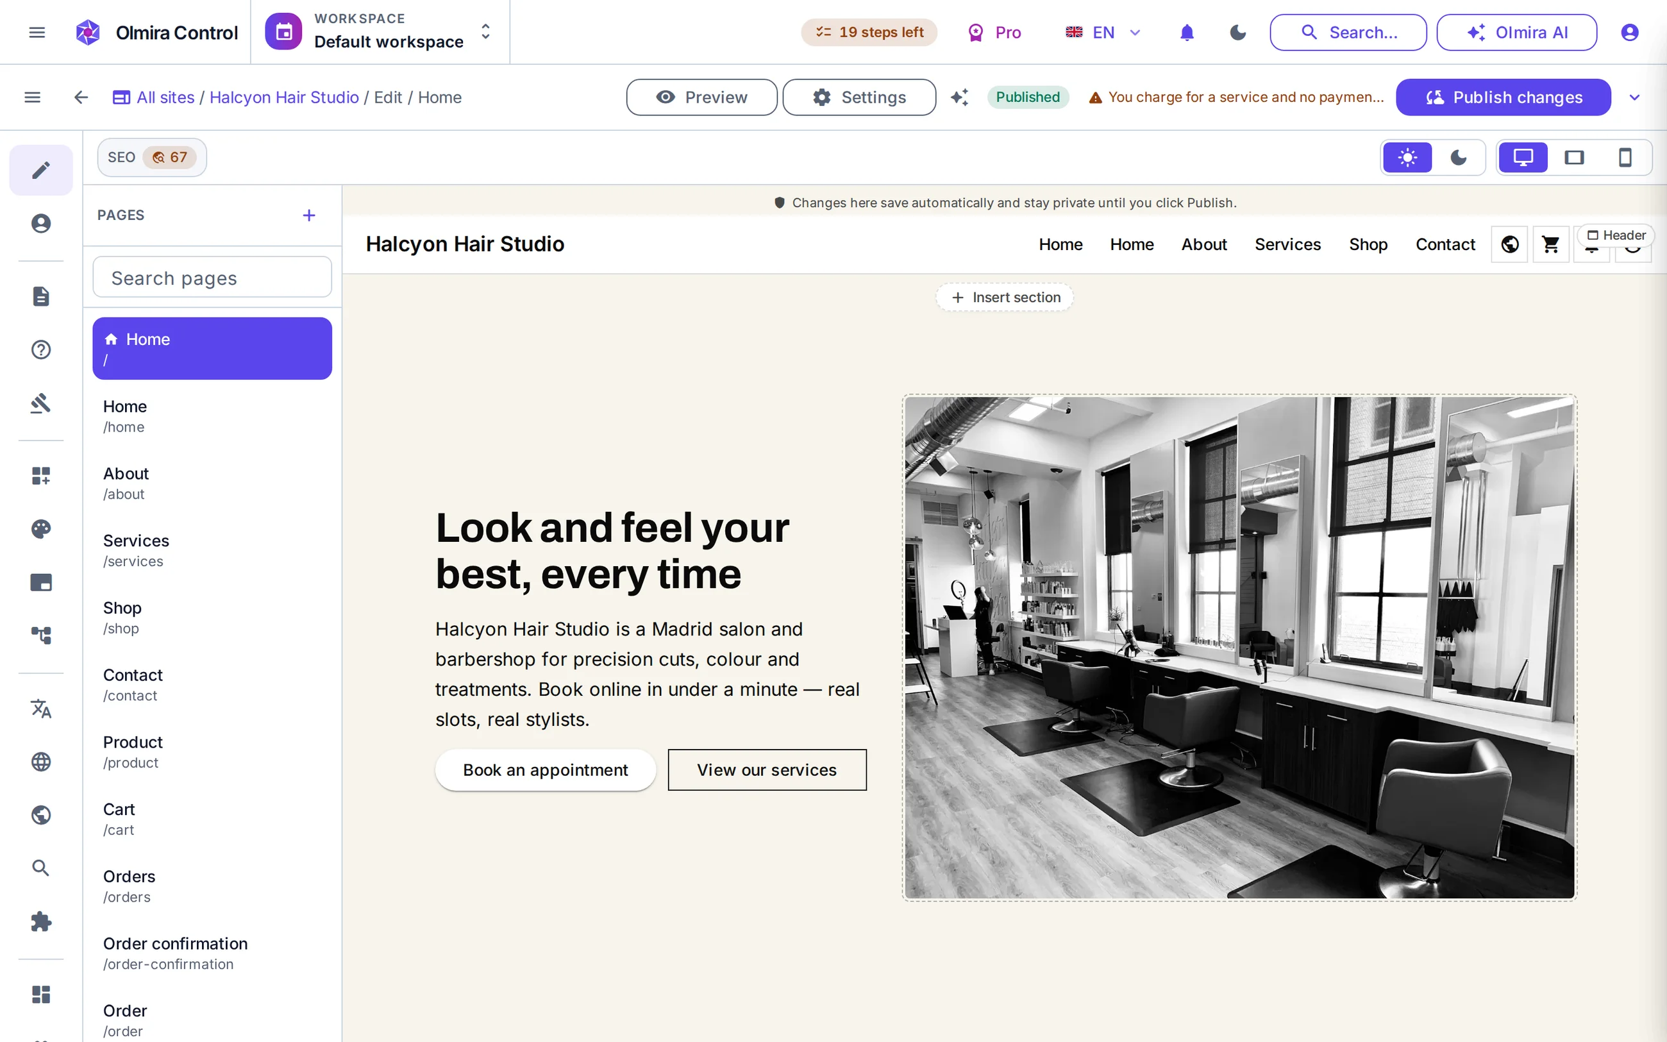Select mobile viewport preview
Image resolution: width=1667 pixels, height=1042 pixels.
pyautogui.click(x=1625, y=158)
